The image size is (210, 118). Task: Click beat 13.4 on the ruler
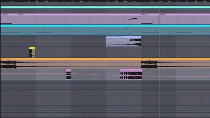[29, 1]
